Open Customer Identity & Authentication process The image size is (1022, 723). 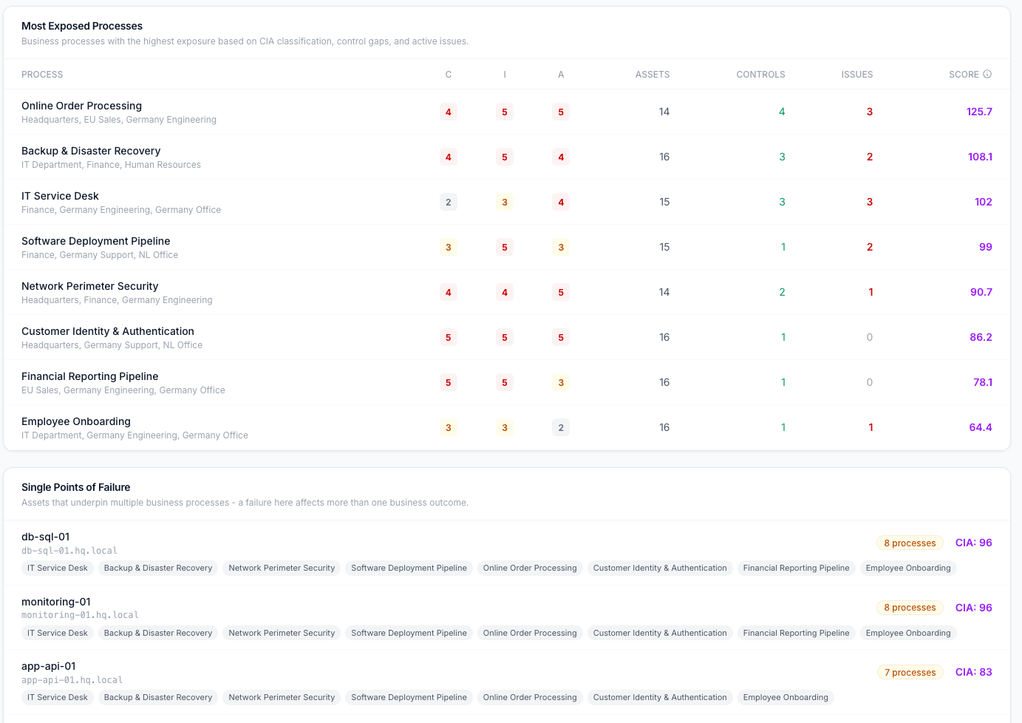[108, 331]
